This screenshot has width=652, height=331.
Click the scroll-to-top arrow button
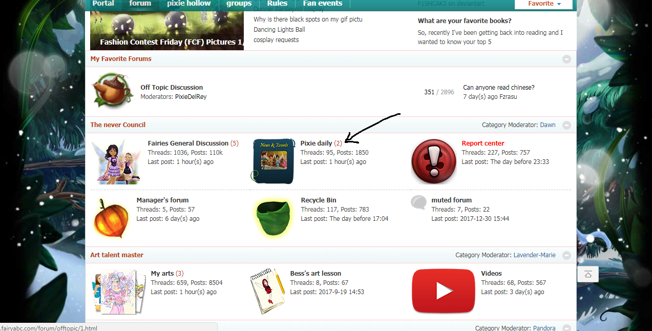(x=587, y=275)
